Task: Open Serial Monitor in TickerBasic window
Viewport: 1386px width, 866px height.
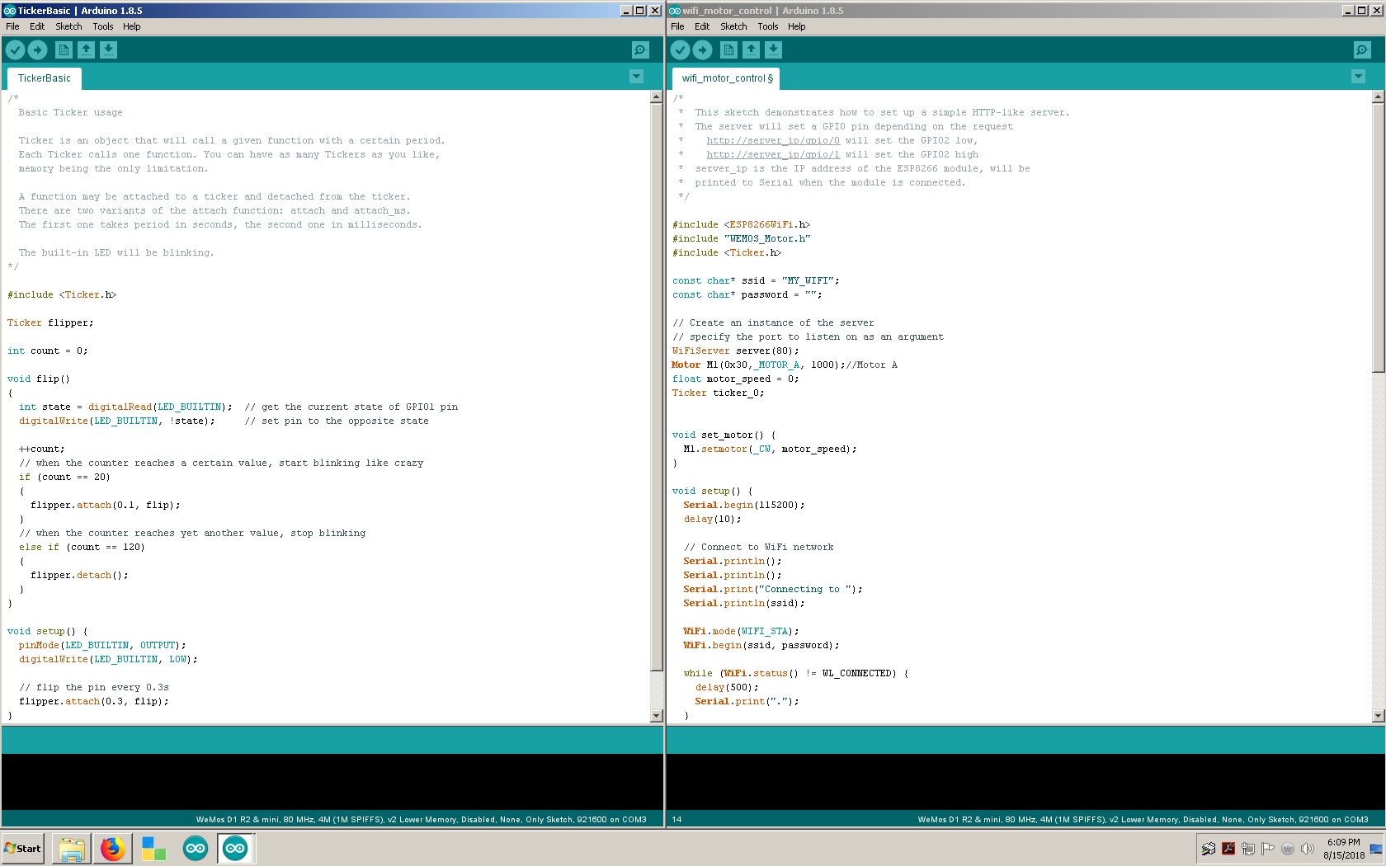Action: click(x=640, y=50)
